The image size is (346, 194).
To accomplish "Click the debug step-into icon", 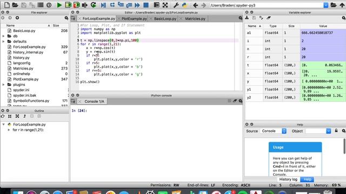I will [121, 5].
